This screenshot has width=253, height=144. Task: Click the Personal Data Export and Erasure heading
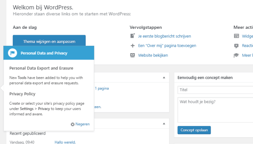pos(41,68)
